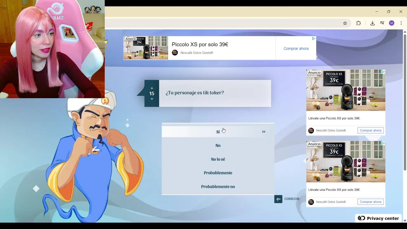Answer No to the question
407x229 pixels.
click(218, 145)
